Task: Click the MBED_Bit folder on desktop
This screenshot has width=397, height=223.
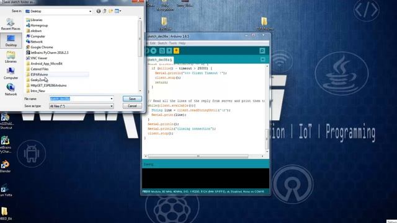Action: pos(5,214)
